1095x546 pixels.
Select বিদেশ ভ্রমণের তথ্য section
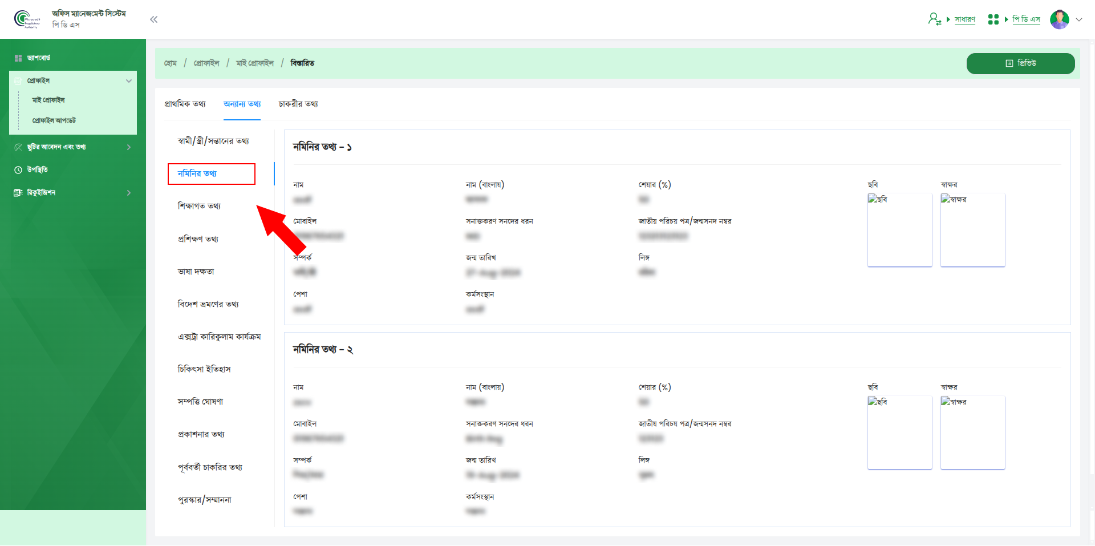click(208, 304)
